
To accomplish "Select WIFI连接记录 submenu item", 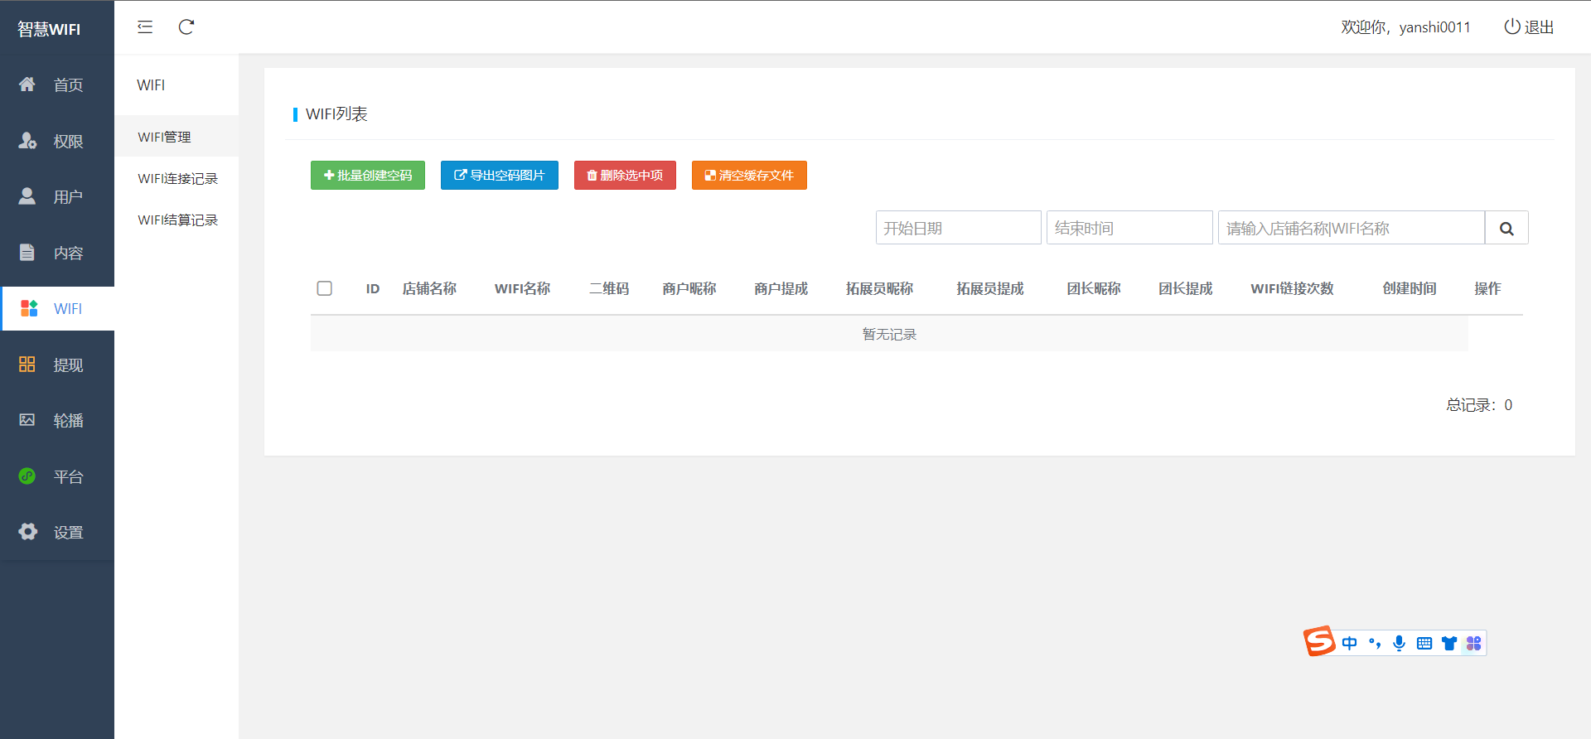I will [177, 178].
